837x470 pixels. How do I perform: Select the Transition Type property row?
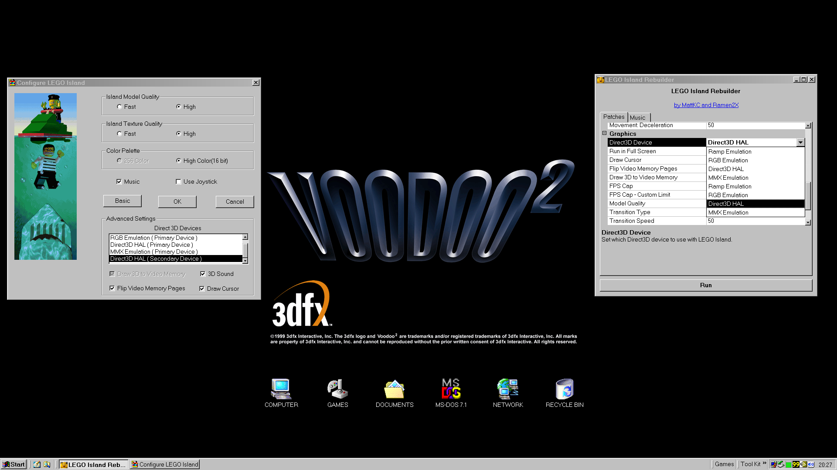point(657,212)
